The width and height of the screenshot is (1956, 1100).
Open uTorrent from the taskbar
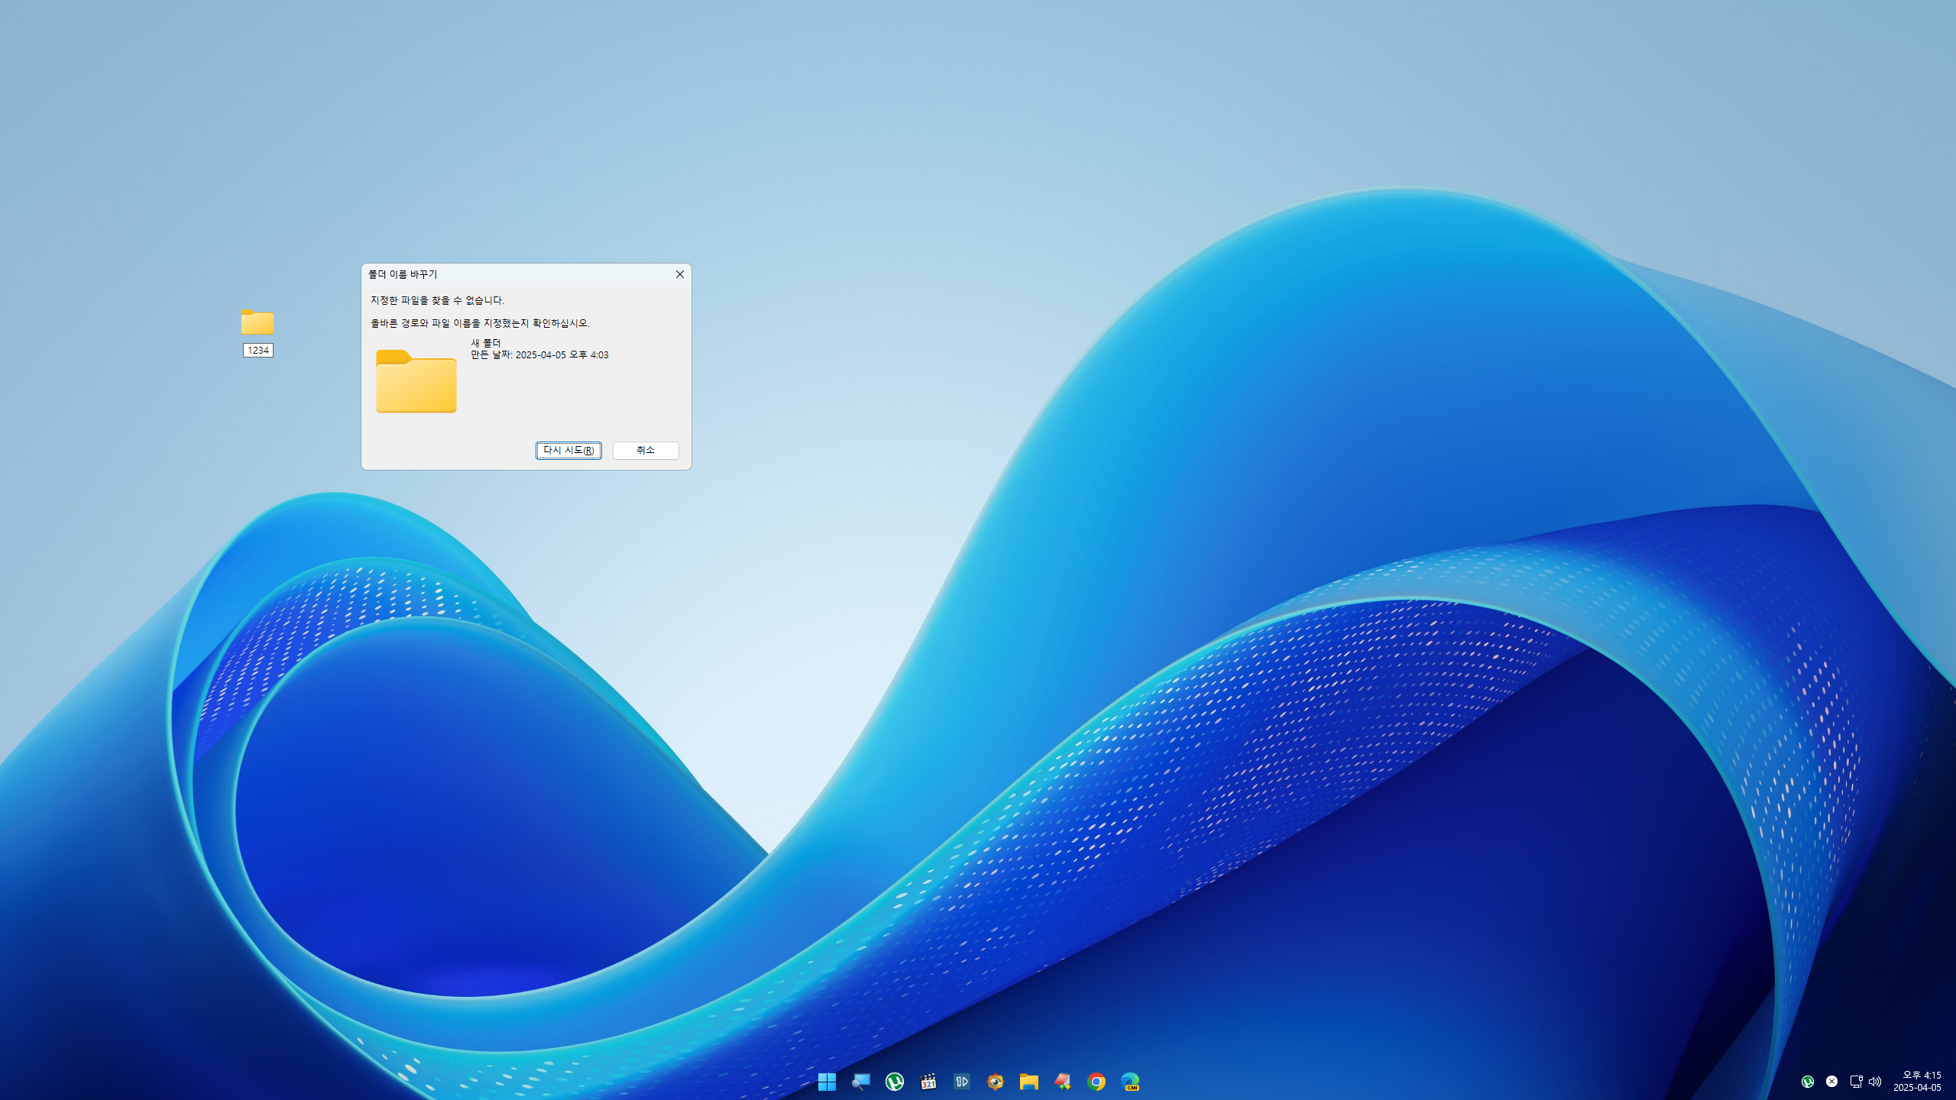(895, 1082)
